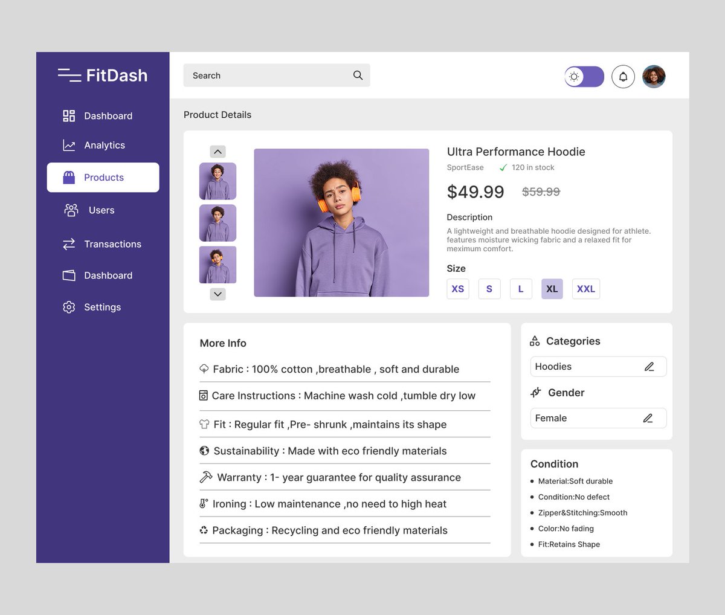This screenshot has width=725, height=615.
Task: Click the Analytics chart icon
Action: (x=69, y=146)
